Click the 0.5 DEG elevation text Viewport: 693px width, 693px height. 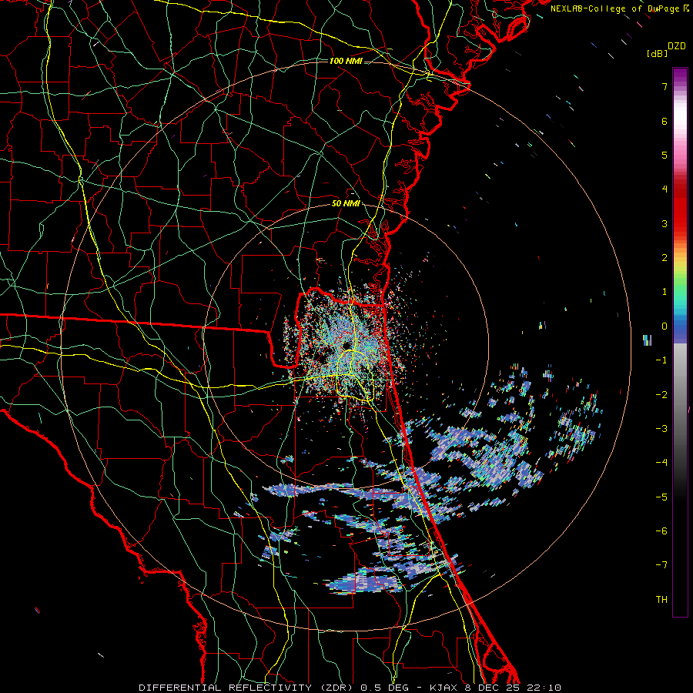386,688
